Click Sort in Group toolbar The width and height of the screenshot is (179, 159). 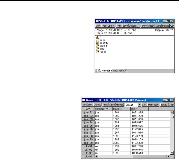[144, 105]
